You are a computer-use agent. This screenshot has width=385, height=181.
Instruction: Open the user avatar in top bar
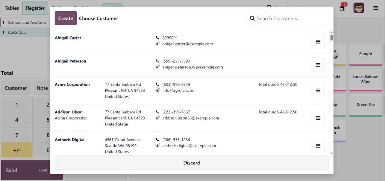click(359, 8)
